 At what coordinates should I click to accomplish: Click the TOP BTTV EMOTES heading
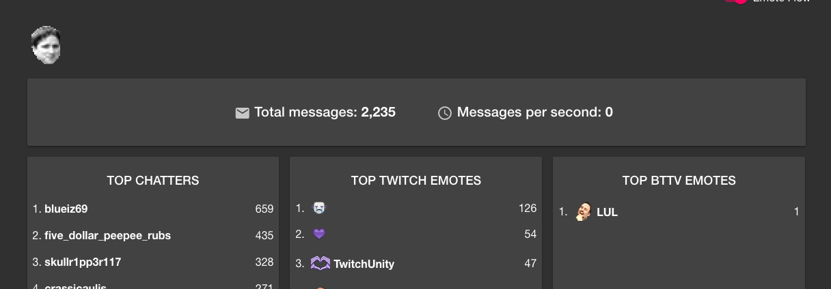[679, 181]
